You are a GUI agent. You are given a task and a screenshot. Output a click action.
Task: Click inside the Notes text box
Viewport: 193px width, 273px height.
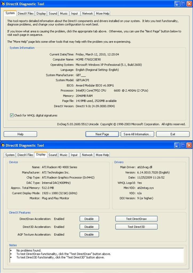pyautogui.click(x=96, y=255)
